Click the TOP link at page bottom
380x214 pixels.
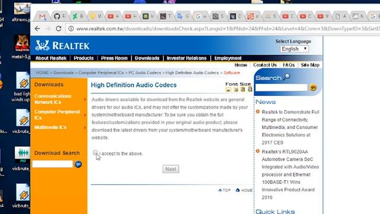point(224,190)
